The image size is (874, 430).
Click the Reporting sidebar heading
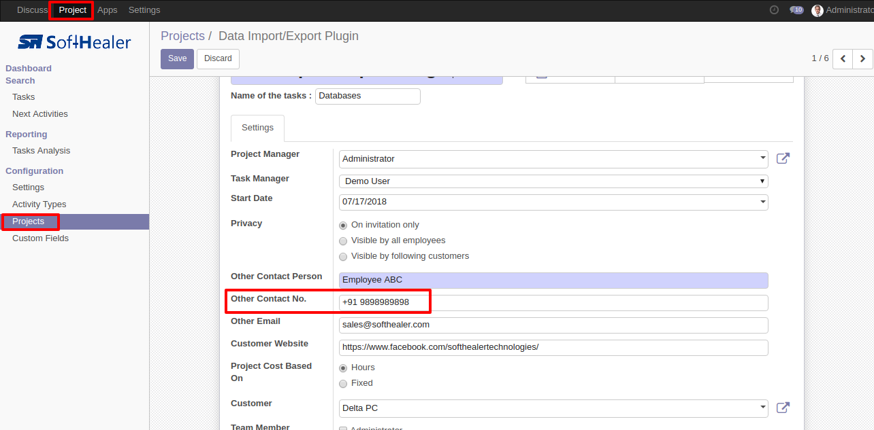click(x=27, y=135)
